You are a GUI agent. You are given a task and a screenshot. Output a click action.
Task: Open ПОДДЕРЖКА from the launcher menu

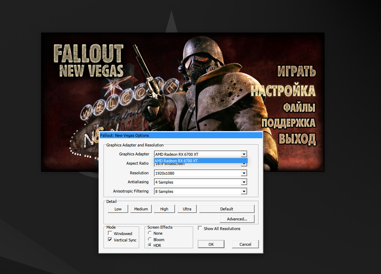tap(288, 123)
